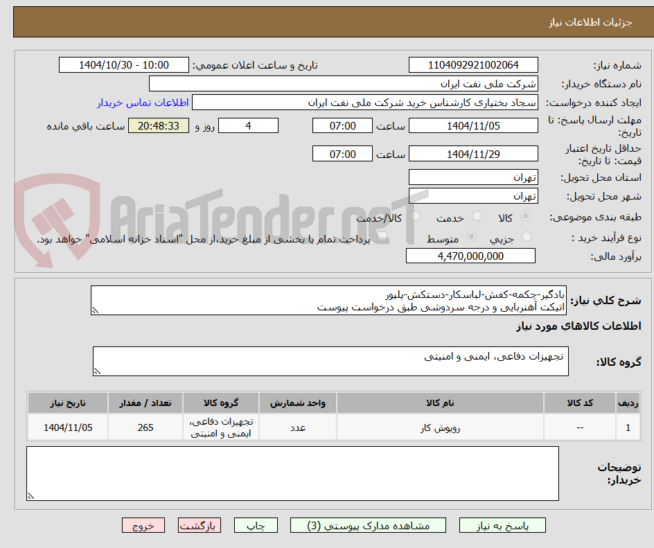
Task: Click the نام کالا column header
Action: [x=440, y=403]
